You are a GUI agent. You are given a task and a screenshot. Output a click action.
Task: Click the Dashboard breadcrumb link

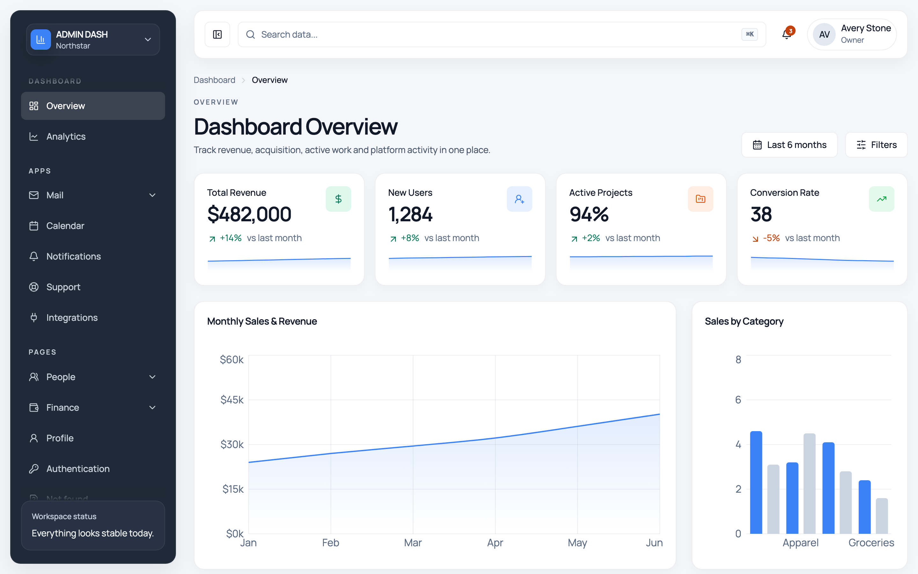coord(214,80)
